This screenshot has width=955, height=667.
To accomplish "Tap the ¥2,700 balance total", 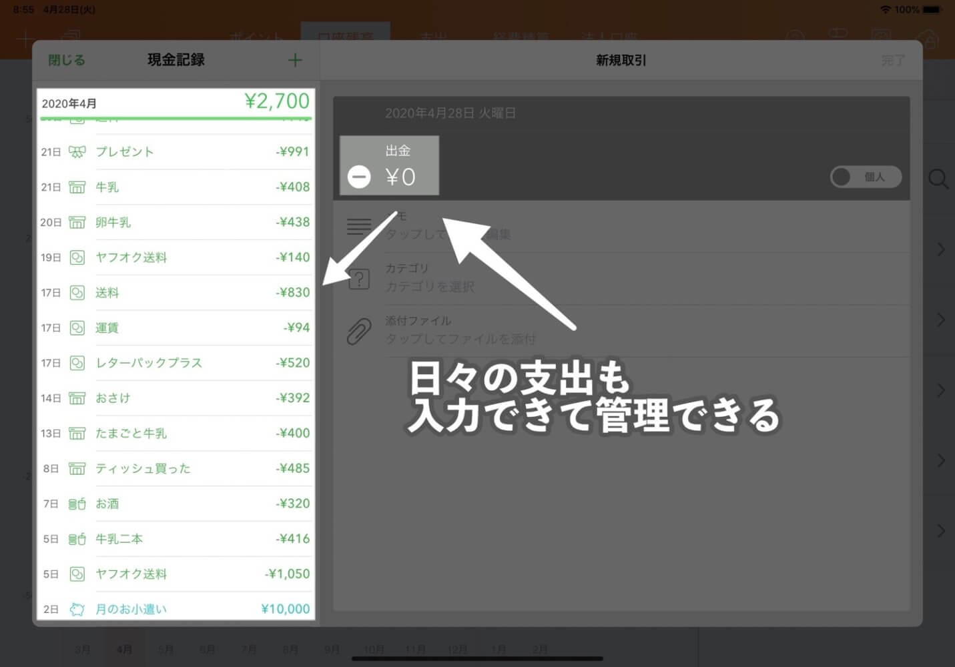I will 277,101.
